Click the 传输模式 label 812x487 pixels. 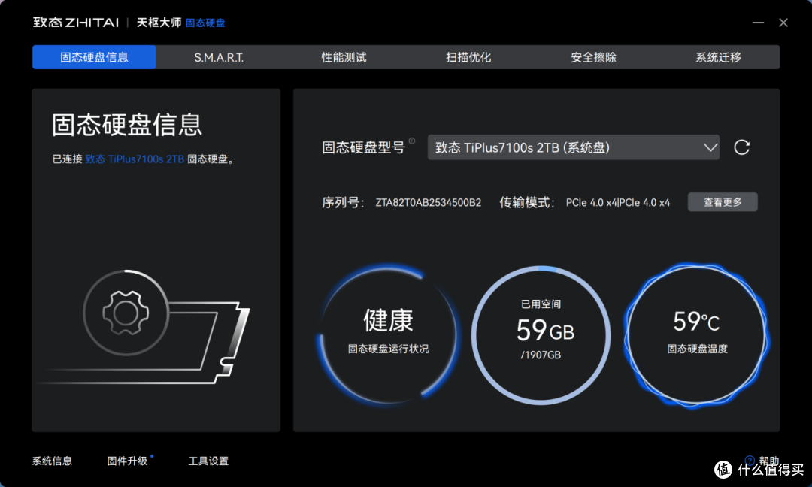pyautogui.click(x=527, y=203)
